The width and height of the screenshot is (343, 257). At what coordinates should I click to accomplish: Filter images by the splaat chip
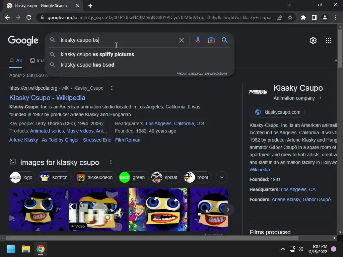[x=166, y=177]
